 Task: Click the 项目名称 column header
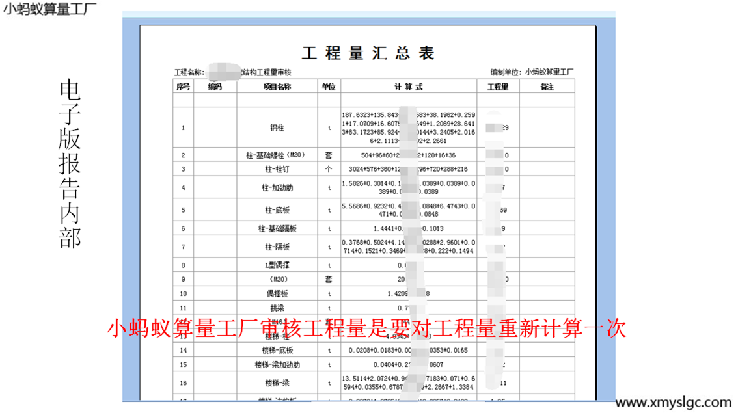coord(277,87)
